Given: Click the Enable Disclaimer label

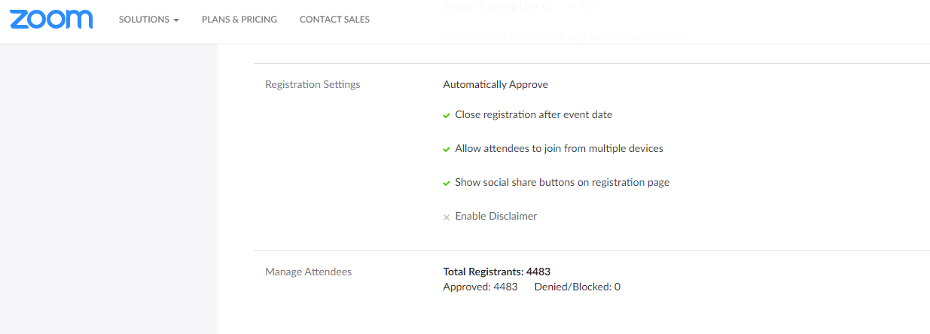Looking at the screenshot, I should click(495, 217).
